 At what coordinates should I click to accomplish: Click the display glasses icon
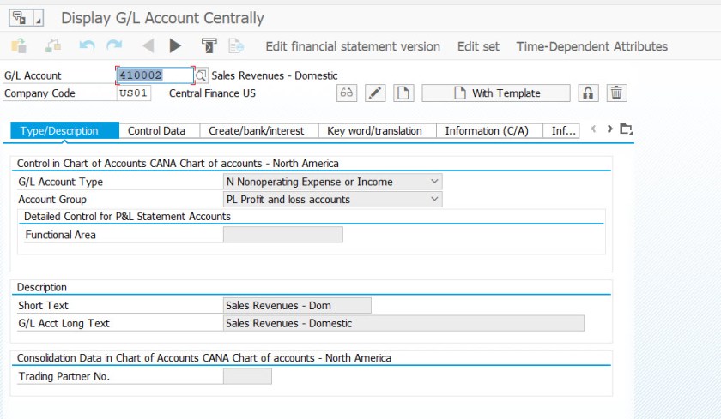point(346,93)
